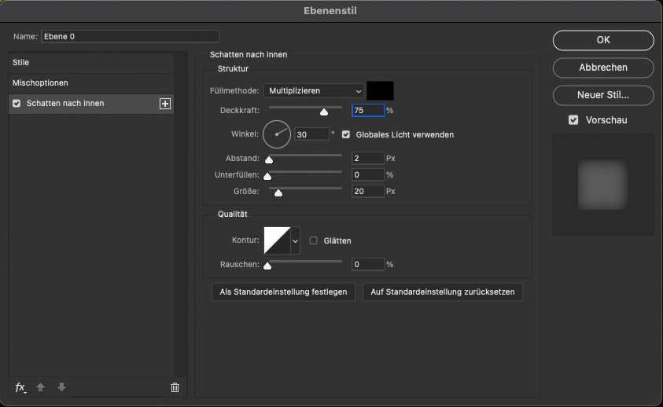Select Stile in the left list

tap(91, 63)
